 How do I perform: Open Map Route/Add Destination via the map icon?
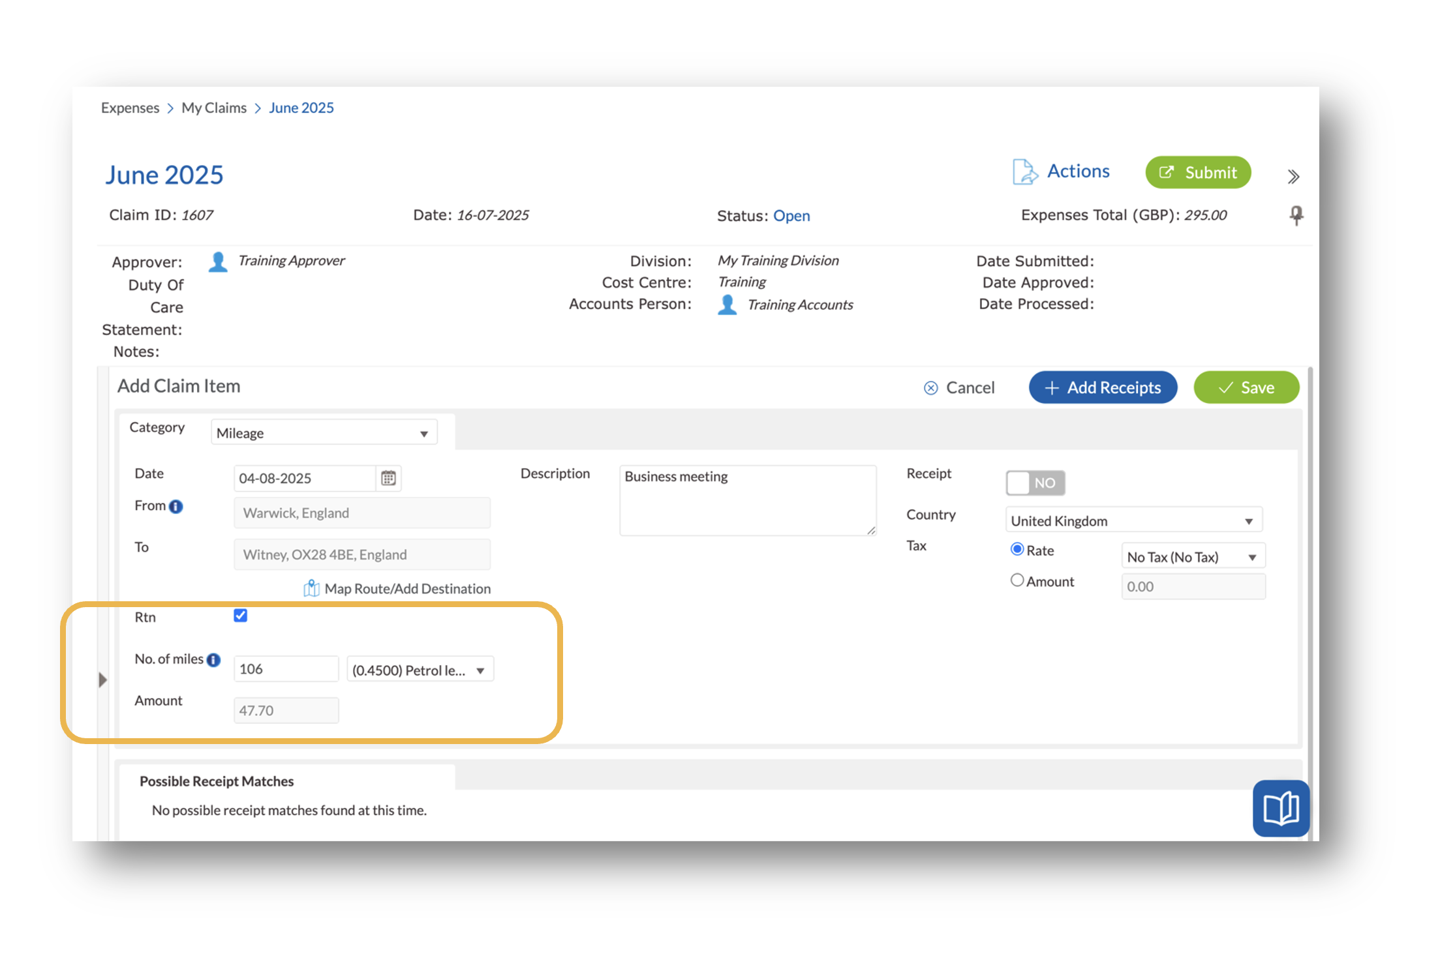[312, 588]
